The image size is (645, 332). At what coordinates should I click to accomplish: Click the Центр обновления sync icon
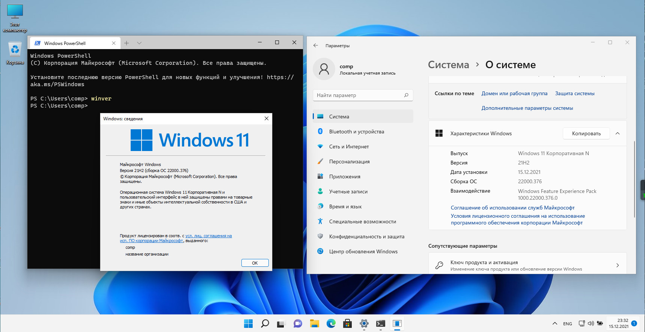320,251
